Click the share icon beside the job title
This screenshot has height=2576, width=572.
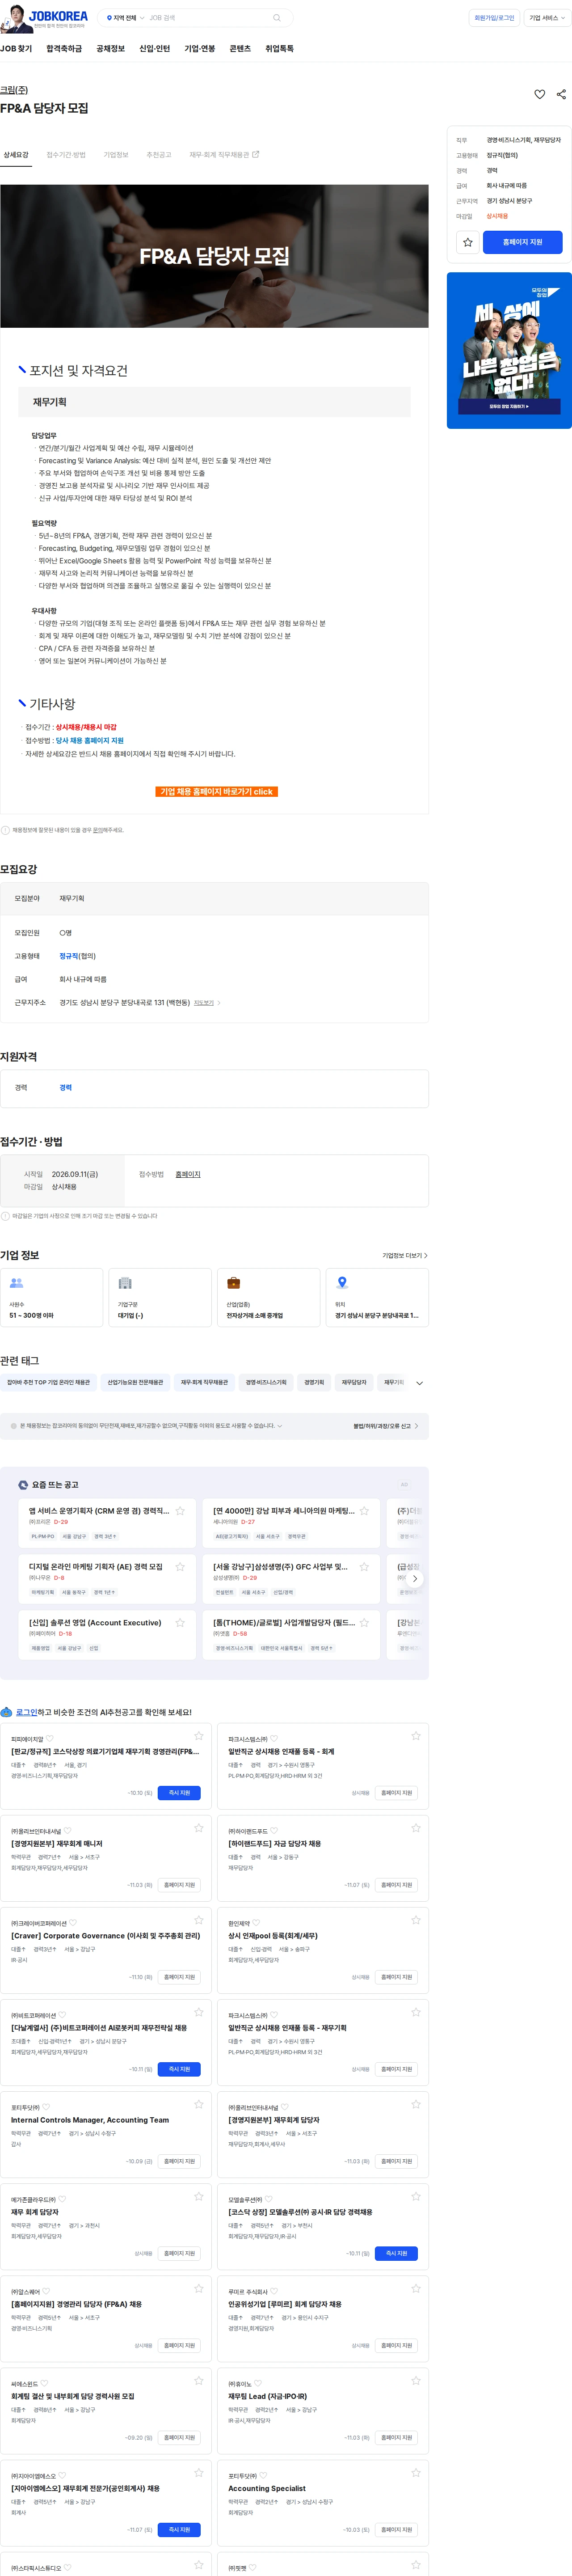click(561, 94)
